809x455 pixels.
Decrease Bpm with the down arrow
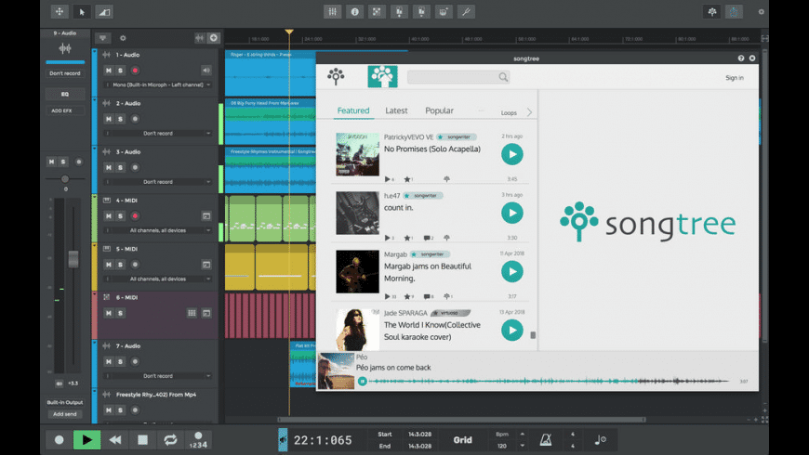pos(523,446)
